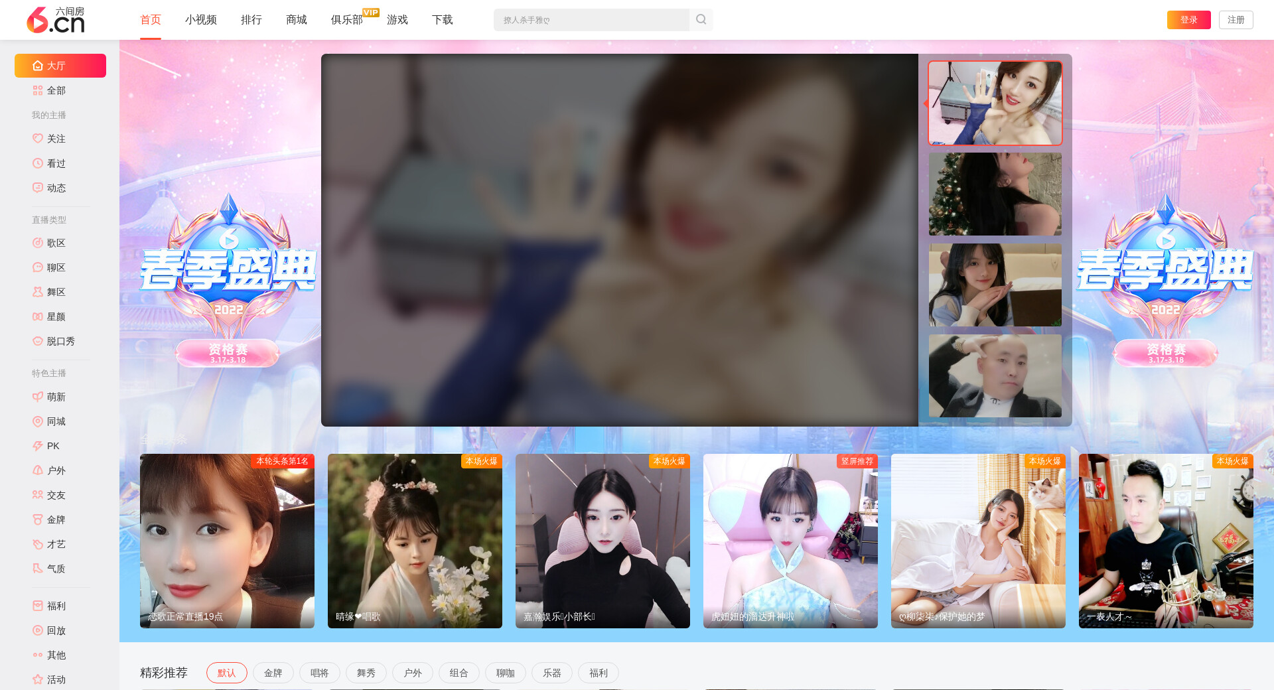Select the 福利 filter chip in 精彩推荐
1274x690 pixels.
point(599,673)
